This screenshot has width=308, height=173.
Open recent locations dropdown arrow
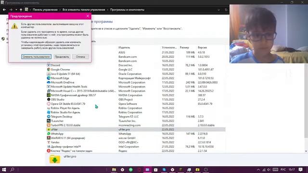click(16, 10)
